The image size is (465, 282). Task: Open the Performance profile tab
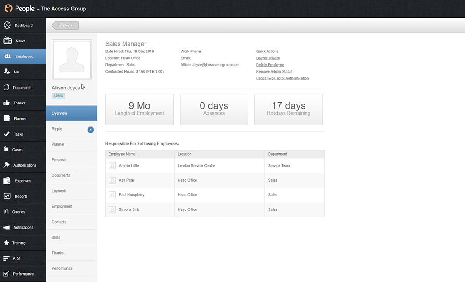tap(71, 269)
